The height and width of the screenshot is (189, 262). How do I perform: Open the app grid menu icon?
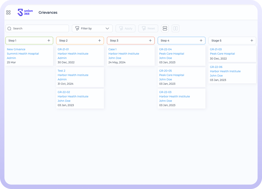(8, 12)
